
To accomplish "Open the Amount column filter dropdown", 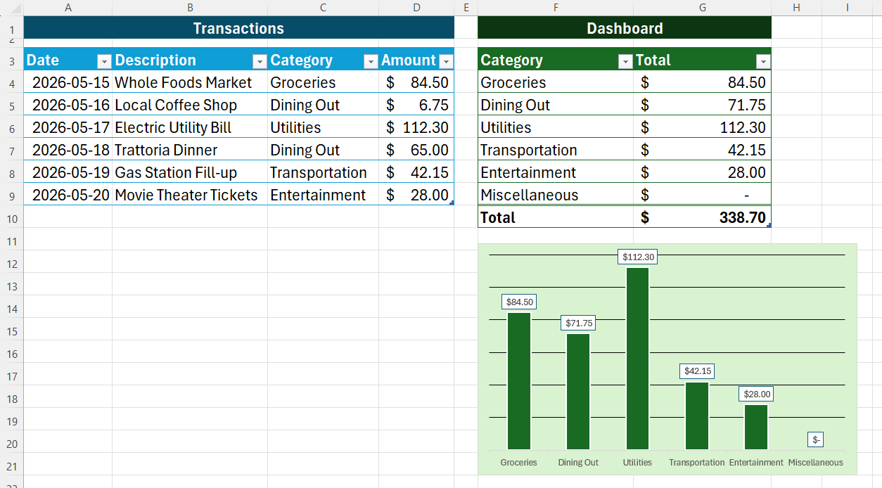I will (x=445, y=61).
